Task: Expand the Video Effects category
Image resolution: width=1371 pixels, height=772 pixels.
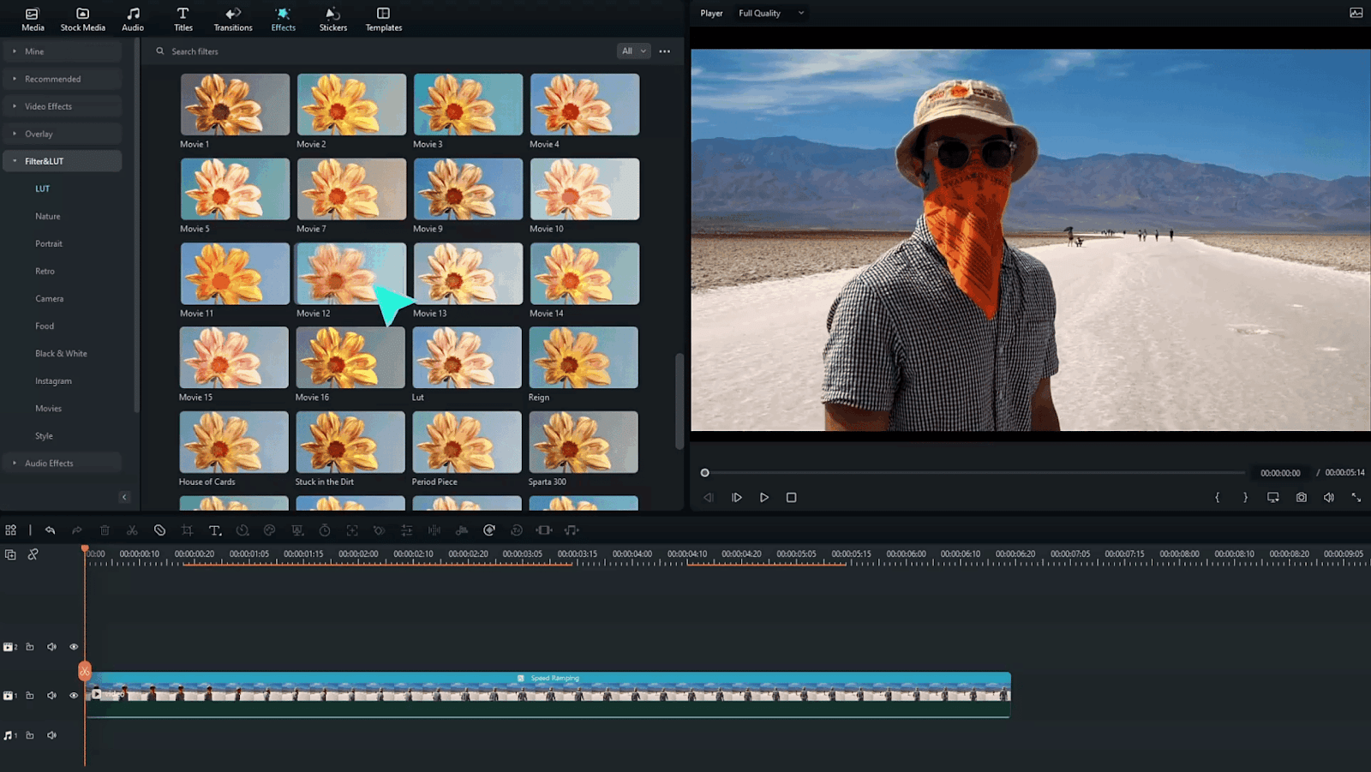Action: point(62,105)
